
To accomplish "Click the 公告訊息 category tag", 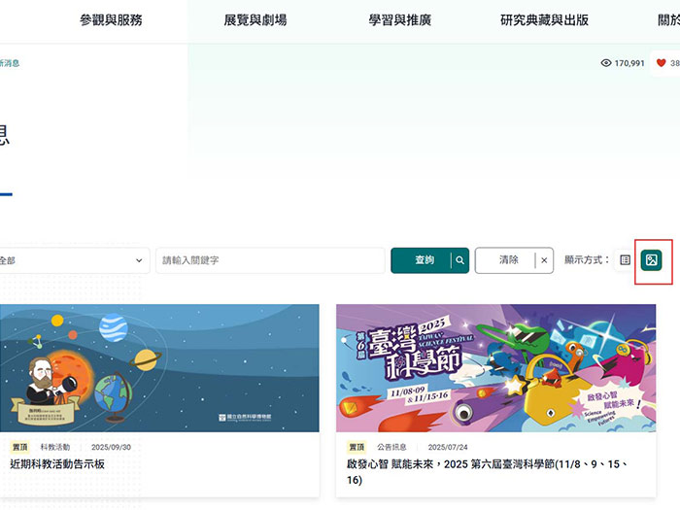I will click(x=392, y=447).
